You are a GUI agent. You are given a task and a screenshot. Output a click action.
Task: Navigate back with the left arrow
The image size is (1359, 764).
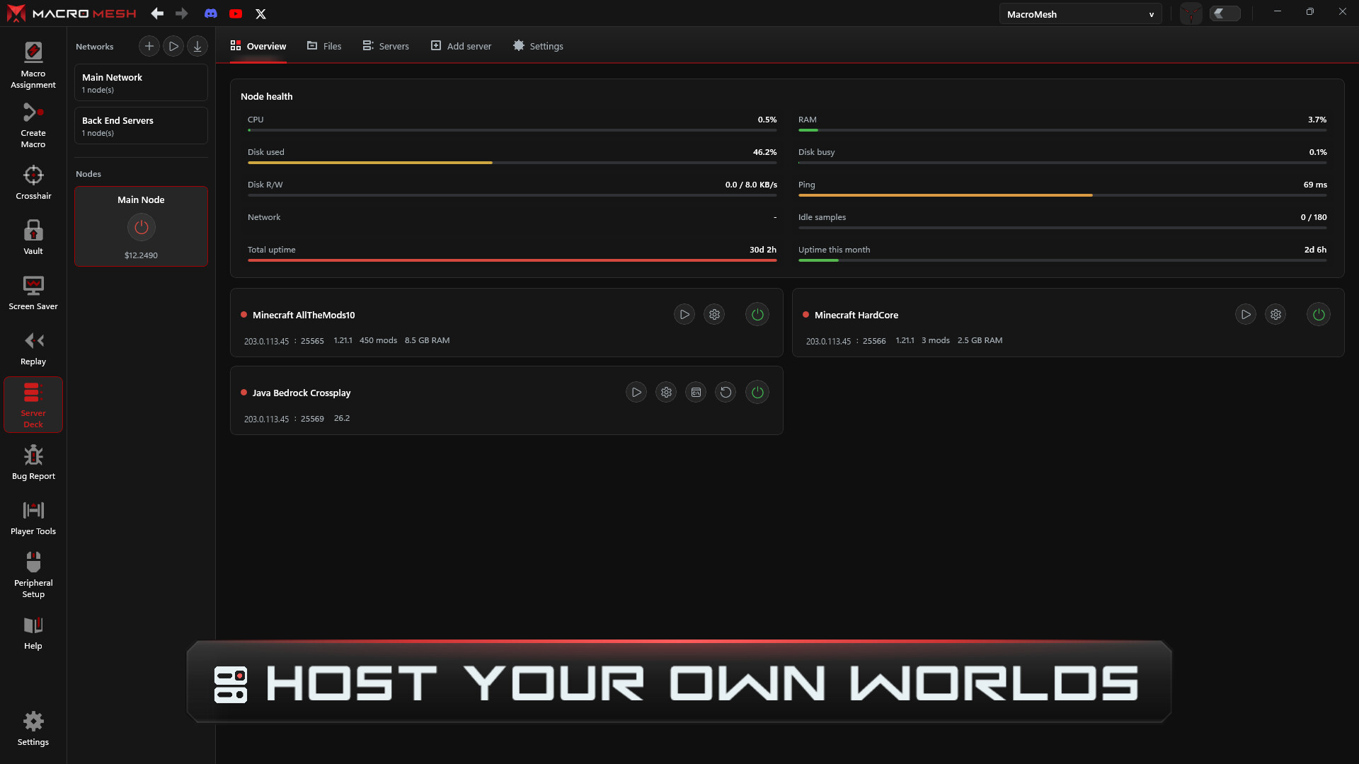tap(157, 13)
